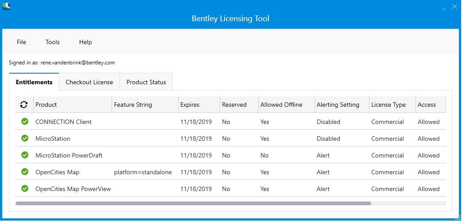This screenshot has height=221, width=462.
Task: Click 'Allowed' access for CONNECTION Client
Action: (428, 122)
